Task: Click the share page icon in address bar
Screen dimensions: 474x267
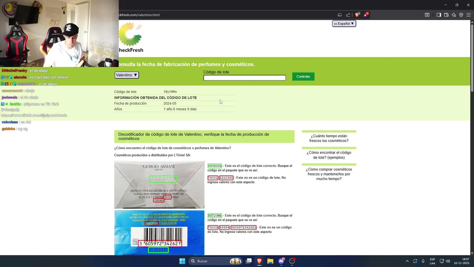Action: (x=348, y=15)
